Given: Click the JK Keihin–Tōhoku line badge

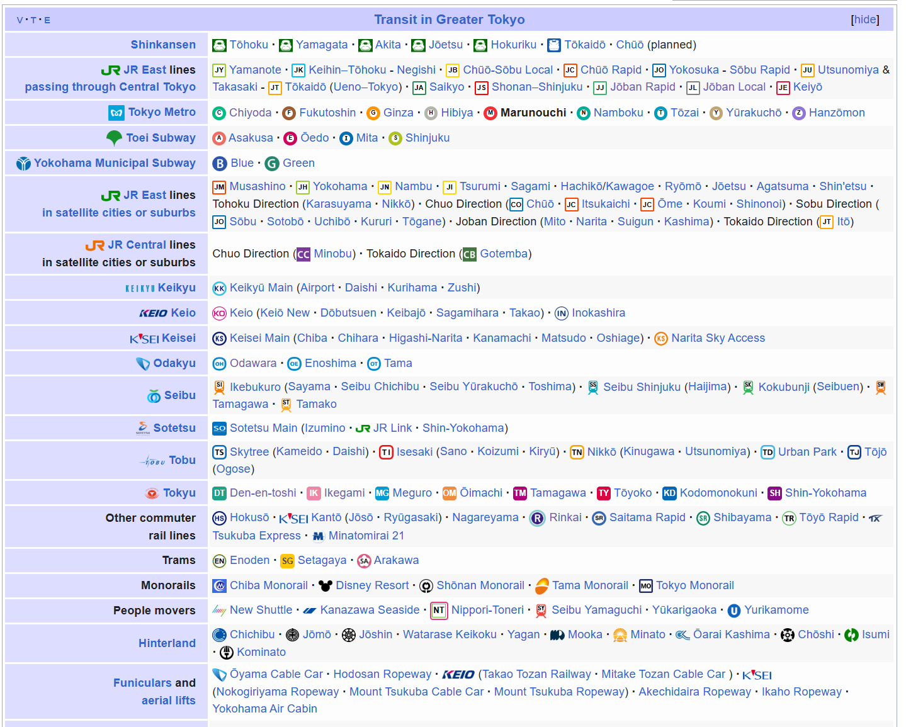Looking at the screenshot, I should [298, 70].
